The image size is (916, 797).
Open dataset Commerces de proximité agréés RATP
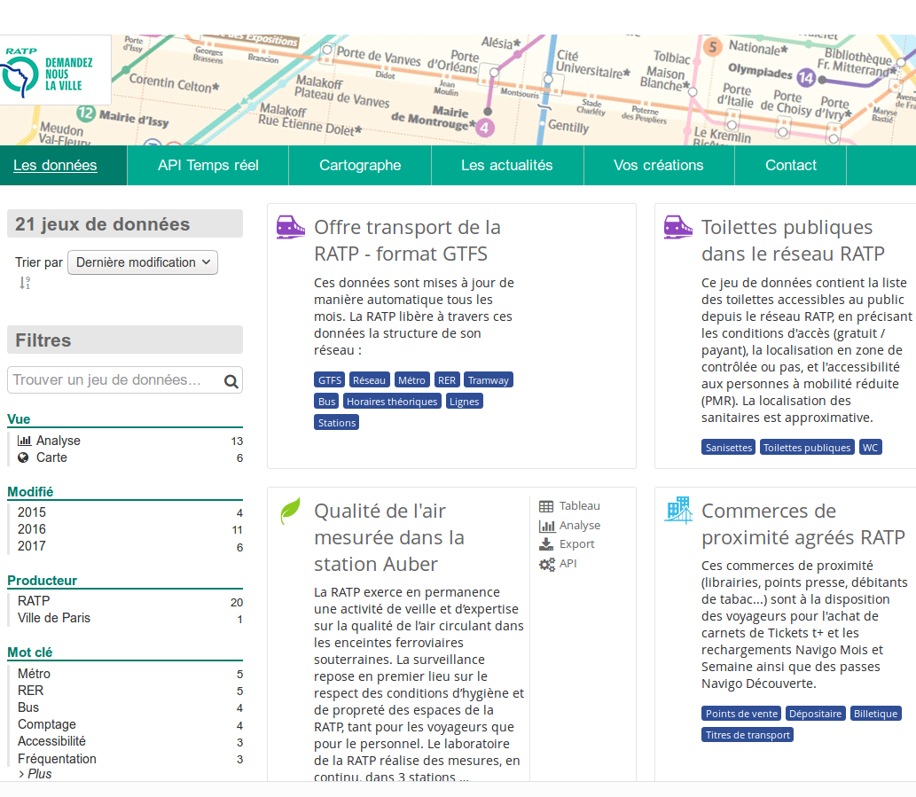[803, 524]
